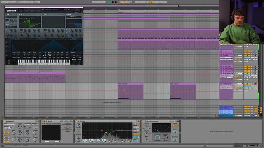Click the Glue Compressor Makeup knob
Image resolution: width=264 pixels, height=148 pixels.
pos(165,138)
